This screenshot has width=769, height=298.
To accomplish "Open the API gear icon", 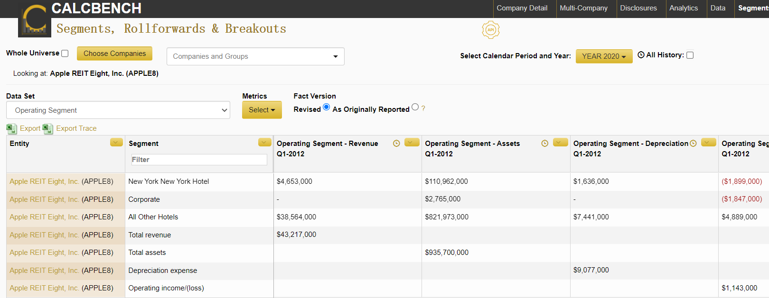I will click(x=490, y=30).
